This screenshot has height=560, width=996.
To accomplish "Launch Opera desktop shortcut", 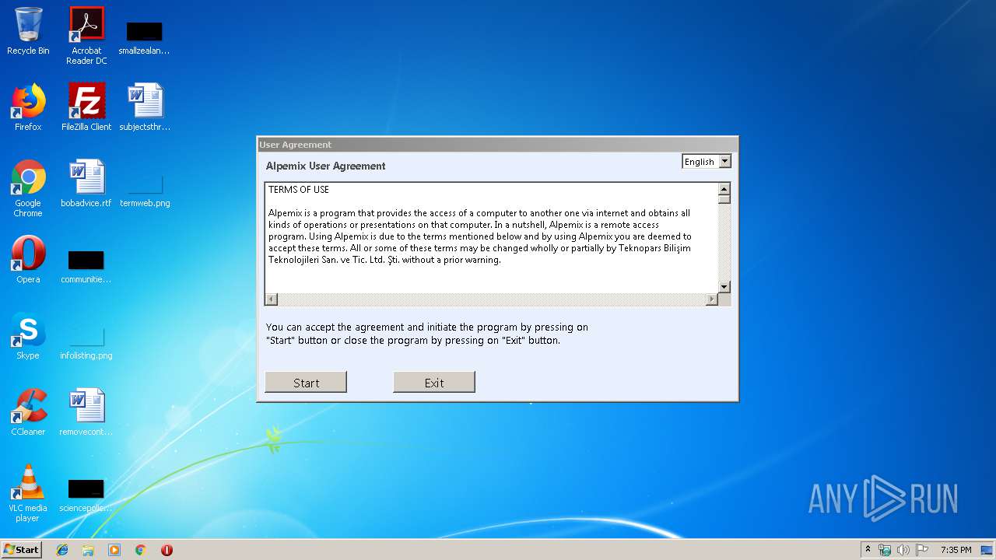I will click(28, 260).
